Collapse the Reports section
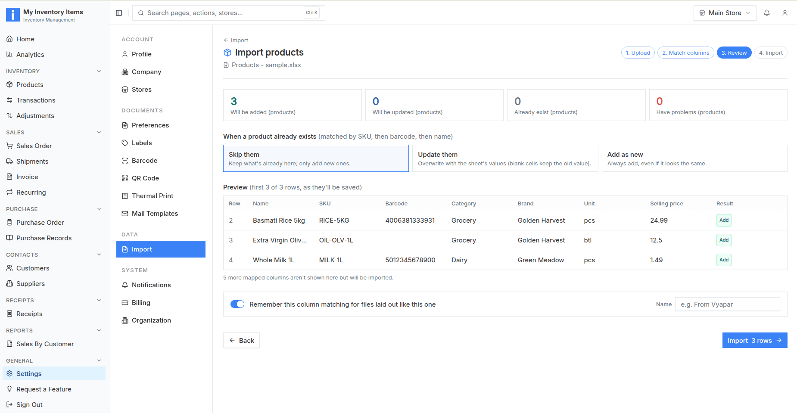 click(99, 330)
